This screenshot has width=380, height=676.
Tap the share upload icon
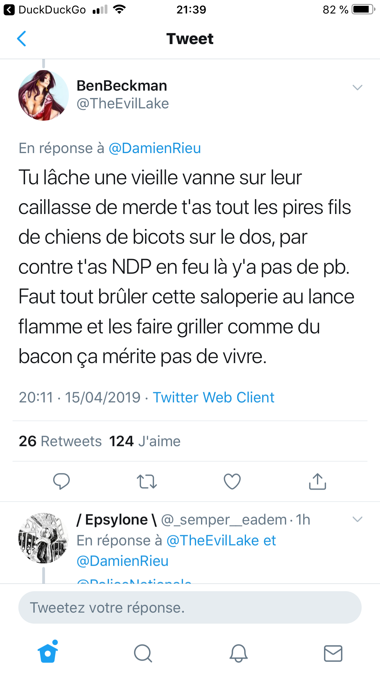pos(318,481)
